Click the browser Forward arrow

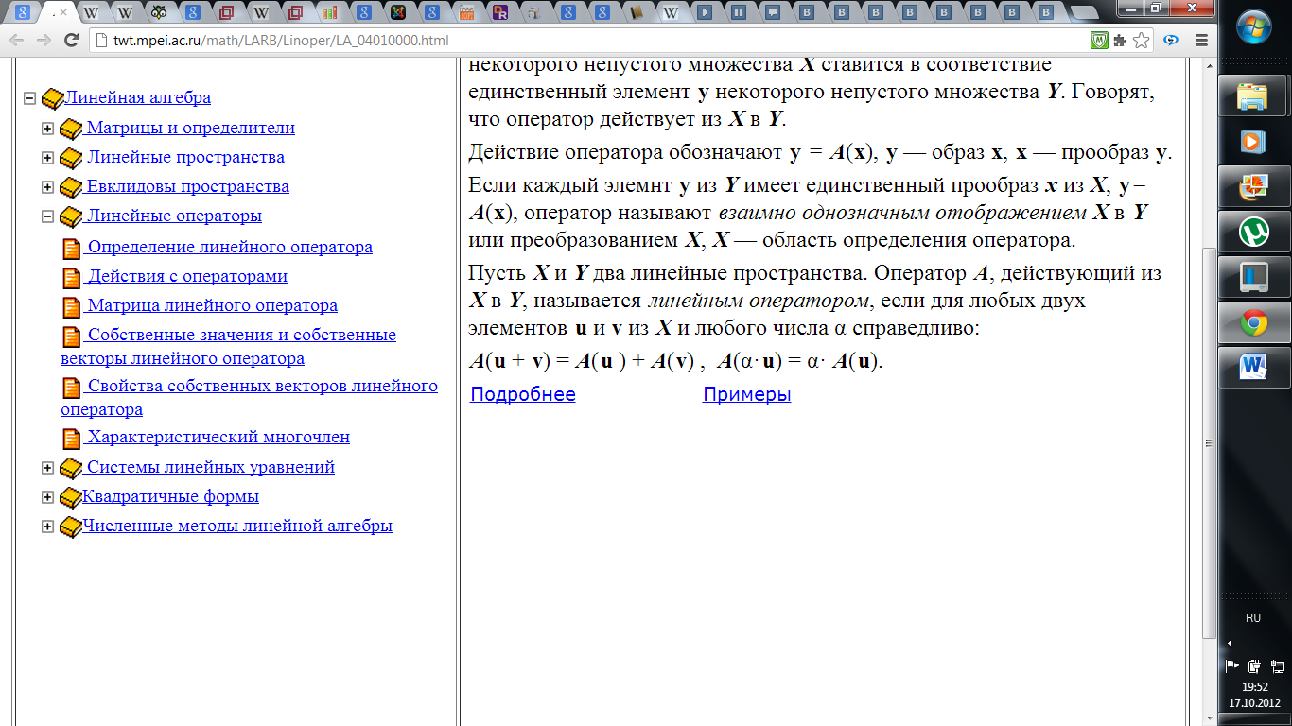[x=44, y=41]
